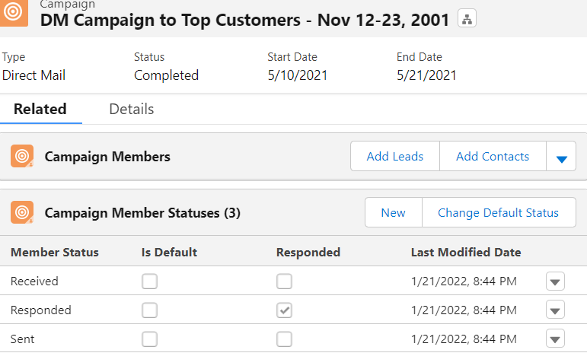Click the Campaign Members section icon
The width and height of the screenshot is (587, 353).
coord(22,156)
